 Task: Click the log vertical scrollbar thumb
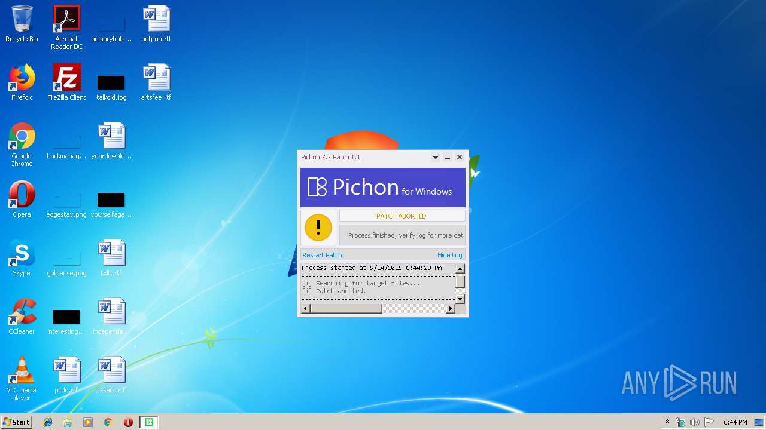point(460,281)
